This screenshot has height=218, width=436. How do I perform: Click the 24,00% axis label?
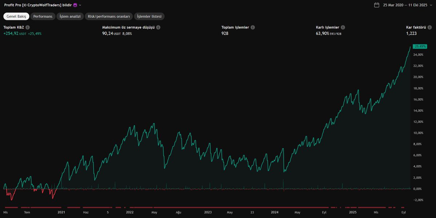click(x=419, y=55)
